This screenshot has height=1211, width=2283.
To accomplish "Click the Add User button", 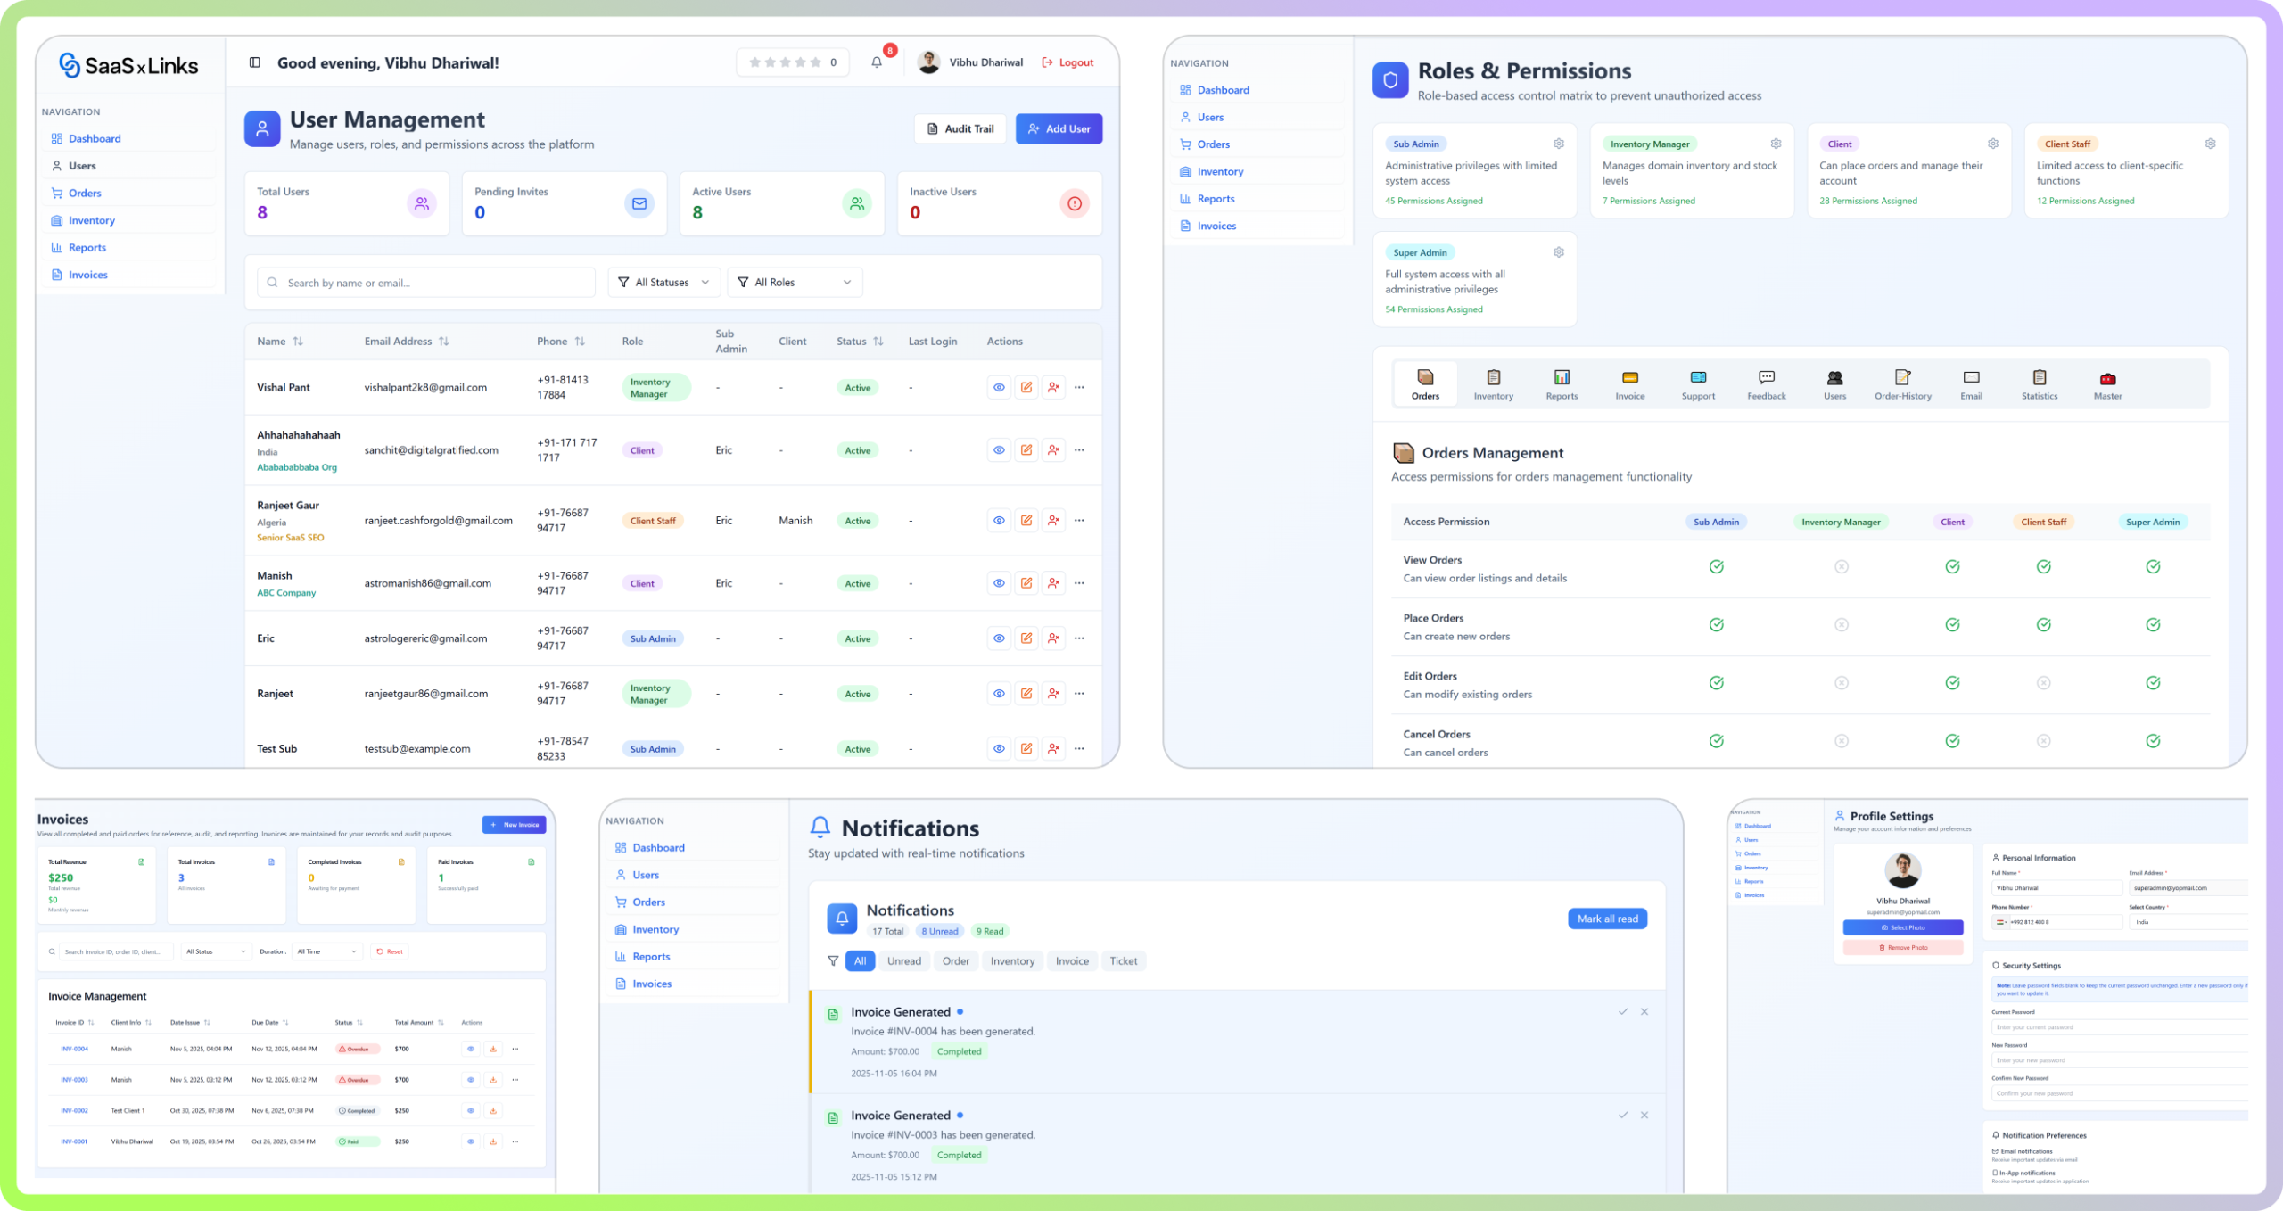I will pos(1059,128).
